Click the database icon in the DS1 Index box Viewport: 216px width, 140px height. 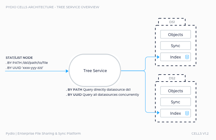coord(187,57)
